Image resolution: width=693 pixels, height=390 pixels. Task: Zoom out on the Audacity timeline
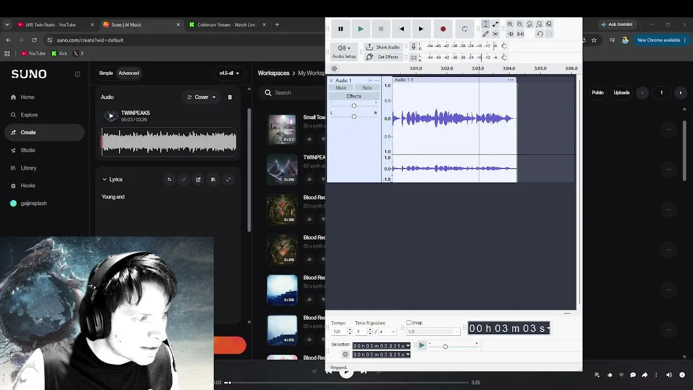pyautogui.click(x=520, y=24)
